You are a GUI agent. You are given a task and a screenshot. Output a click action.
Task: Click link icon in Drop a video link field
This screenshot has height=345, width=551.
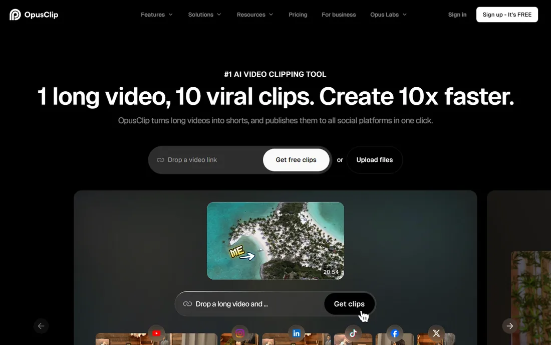pos(161,160)
